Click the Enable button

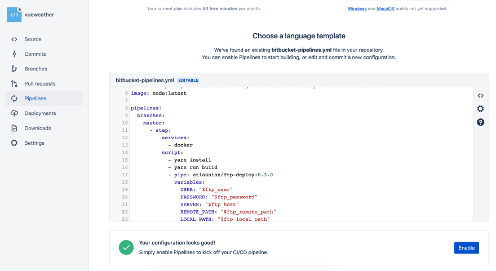pos(467,248)
